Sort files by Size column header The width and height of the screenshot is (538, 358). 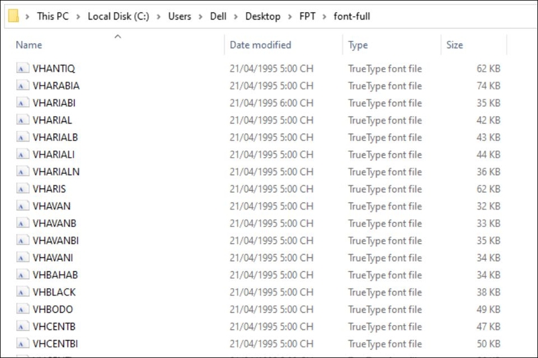click(455, 45)
